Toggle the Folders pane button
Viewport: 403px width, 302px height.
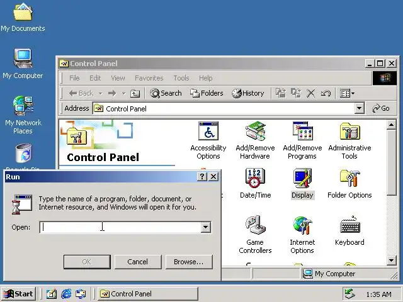pyautogui.click(x=207, y=93)
